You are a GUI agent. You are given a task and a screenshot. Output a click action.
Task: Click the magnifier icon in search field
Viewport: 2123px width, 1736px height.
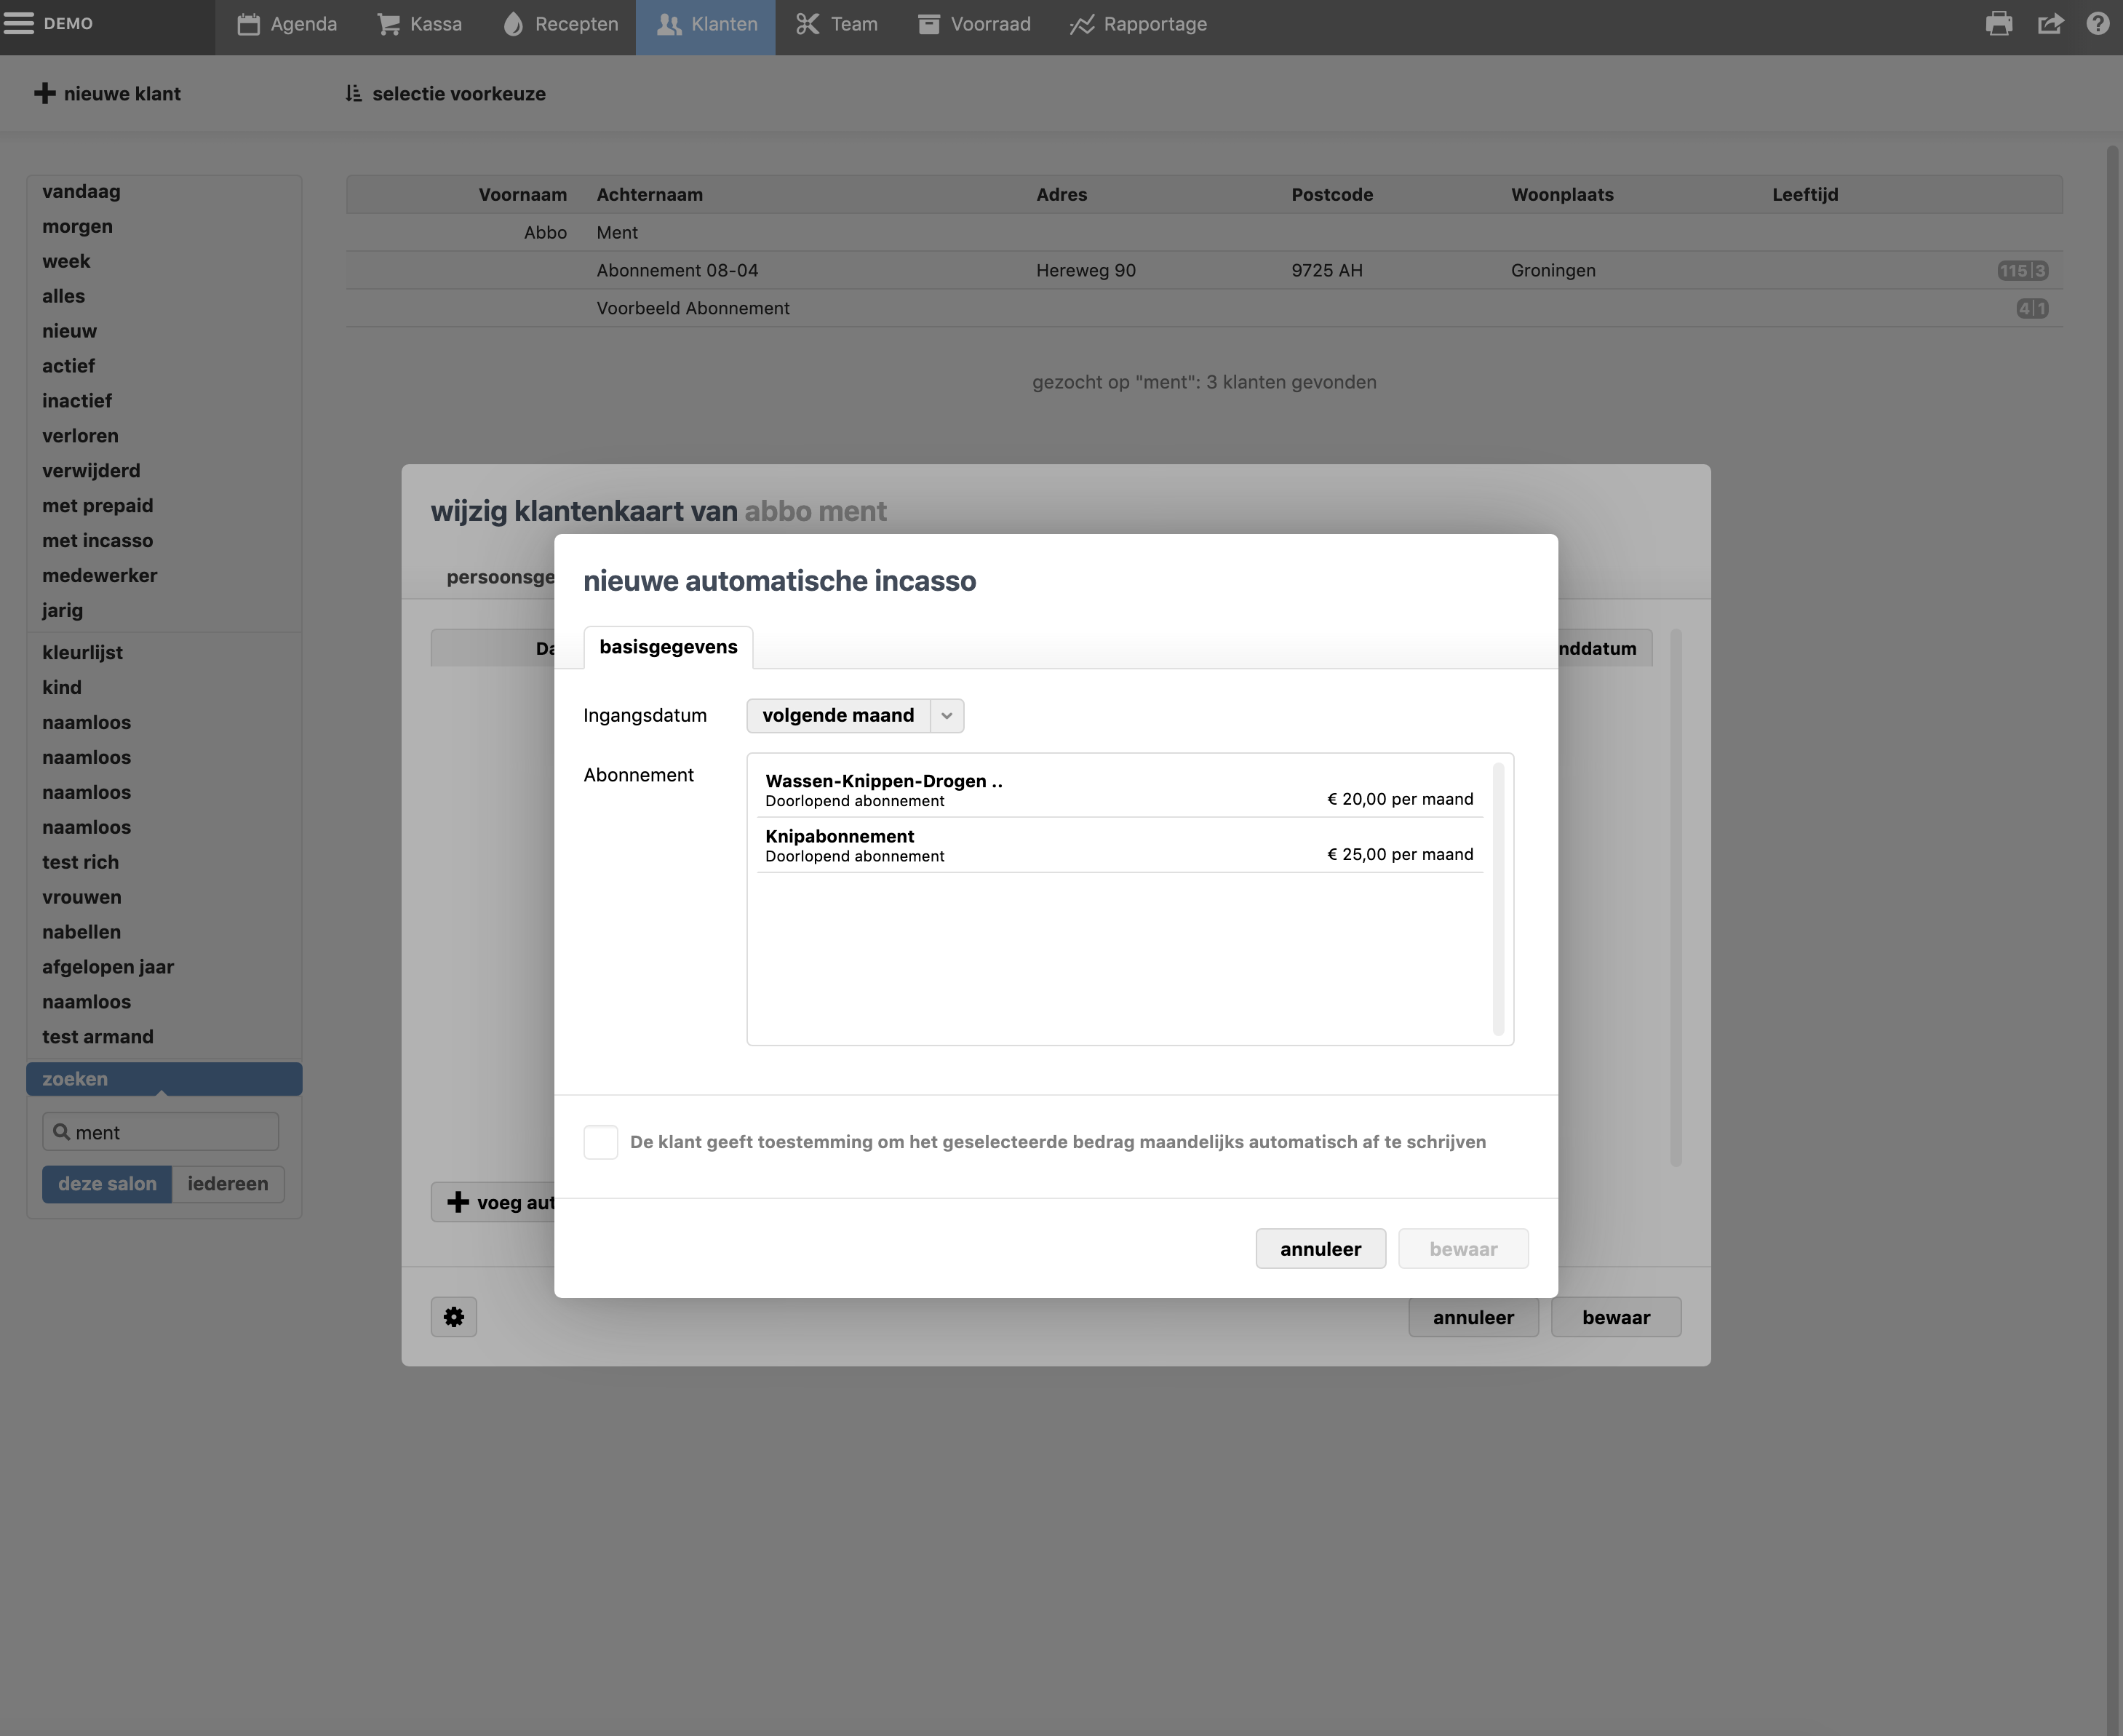coord(61,1132)
